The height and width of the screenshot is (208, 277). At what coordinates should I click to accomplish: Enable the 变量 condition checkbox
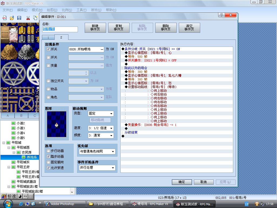(x=48, y=66)
